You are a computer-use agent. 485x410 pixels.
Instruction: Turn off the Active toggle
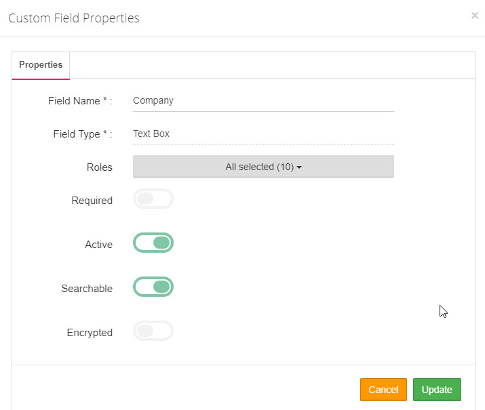[153, 243]
